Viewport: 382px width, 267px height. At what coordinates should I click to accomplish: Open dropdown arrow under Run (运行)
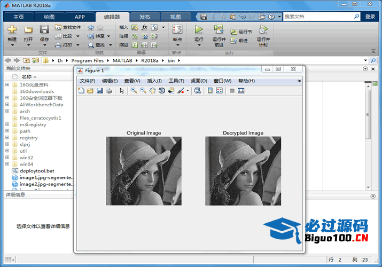(199, 45)
